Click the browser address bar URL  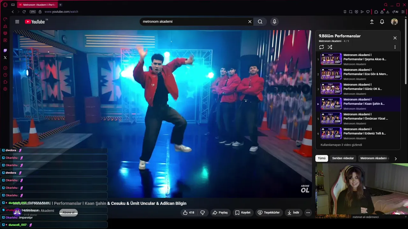pos(61,12)
